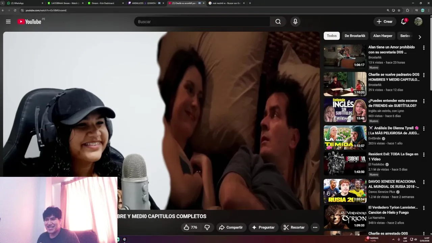Share the video with Compartir
The height and width of the screenshot is (243, 432).
tap(231, 227)
